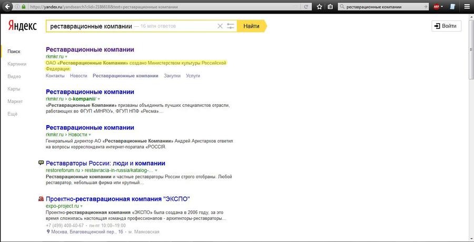
Task: Expand arrow next to rkmkr.ru Новости URL
Action: pos(90,135)
